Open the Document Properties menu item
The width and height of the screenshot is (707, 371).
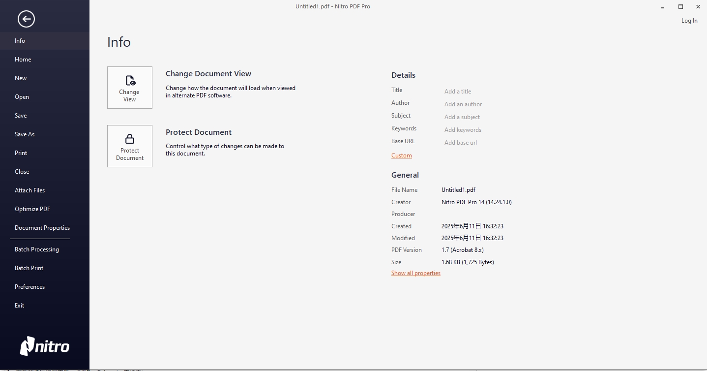tap(42, 228)
